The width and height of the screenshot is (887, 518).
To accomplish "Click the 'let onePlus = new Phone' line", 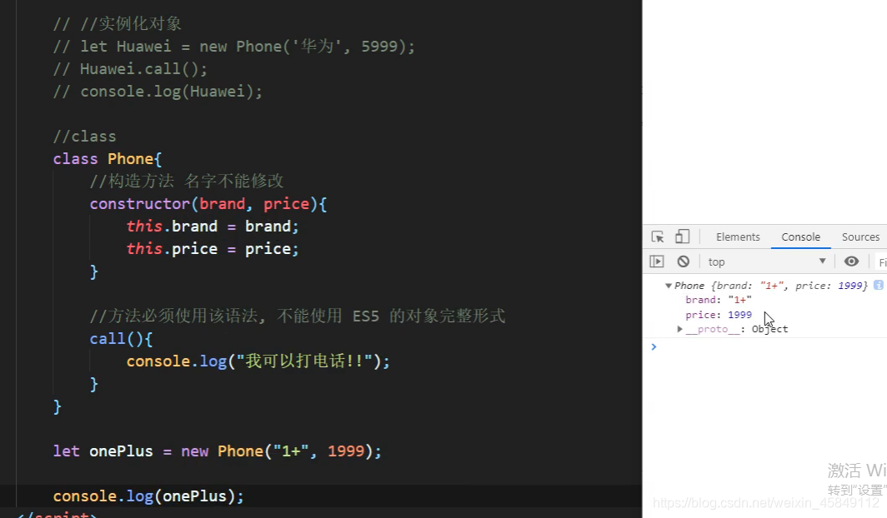I will (218, 451).
